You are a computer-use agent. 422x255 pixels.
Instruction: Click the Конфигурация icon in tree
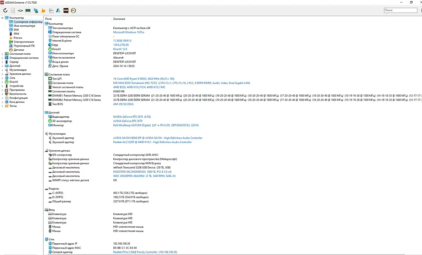[x=7, y=98]
